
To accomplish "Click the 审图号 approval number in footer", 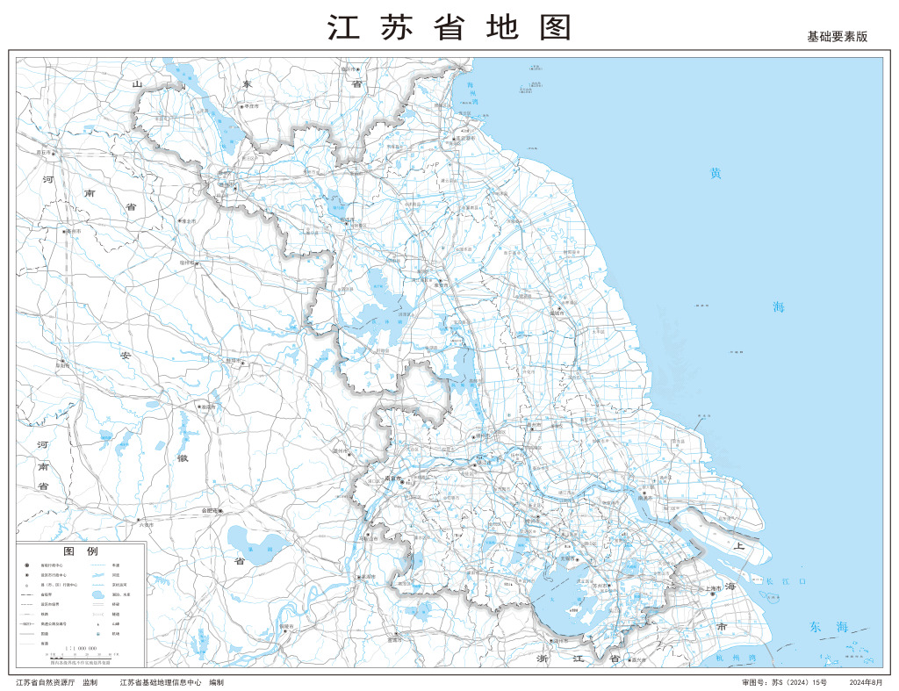I will [784, 682].
